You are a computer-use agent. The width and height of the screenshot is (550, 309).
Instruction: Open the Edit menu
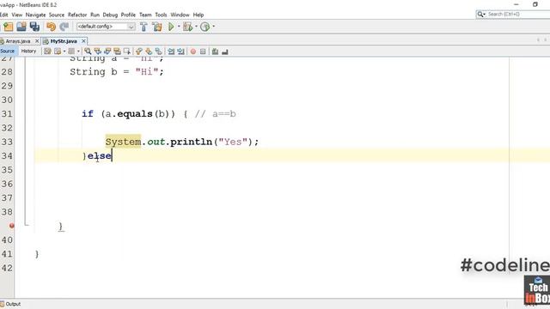[x=3, y=15]
